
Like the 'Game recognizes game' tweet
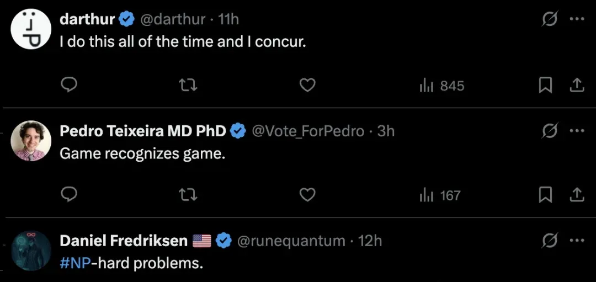tap(307, 195)
